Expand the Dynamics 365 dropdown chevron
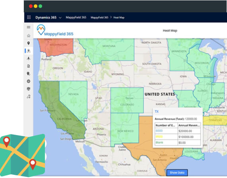227x178 pixels. 60,17
